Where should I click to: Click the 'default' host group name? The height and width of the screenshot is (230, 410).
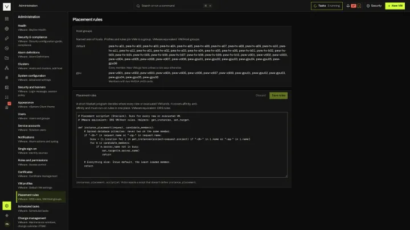(80, 46)
